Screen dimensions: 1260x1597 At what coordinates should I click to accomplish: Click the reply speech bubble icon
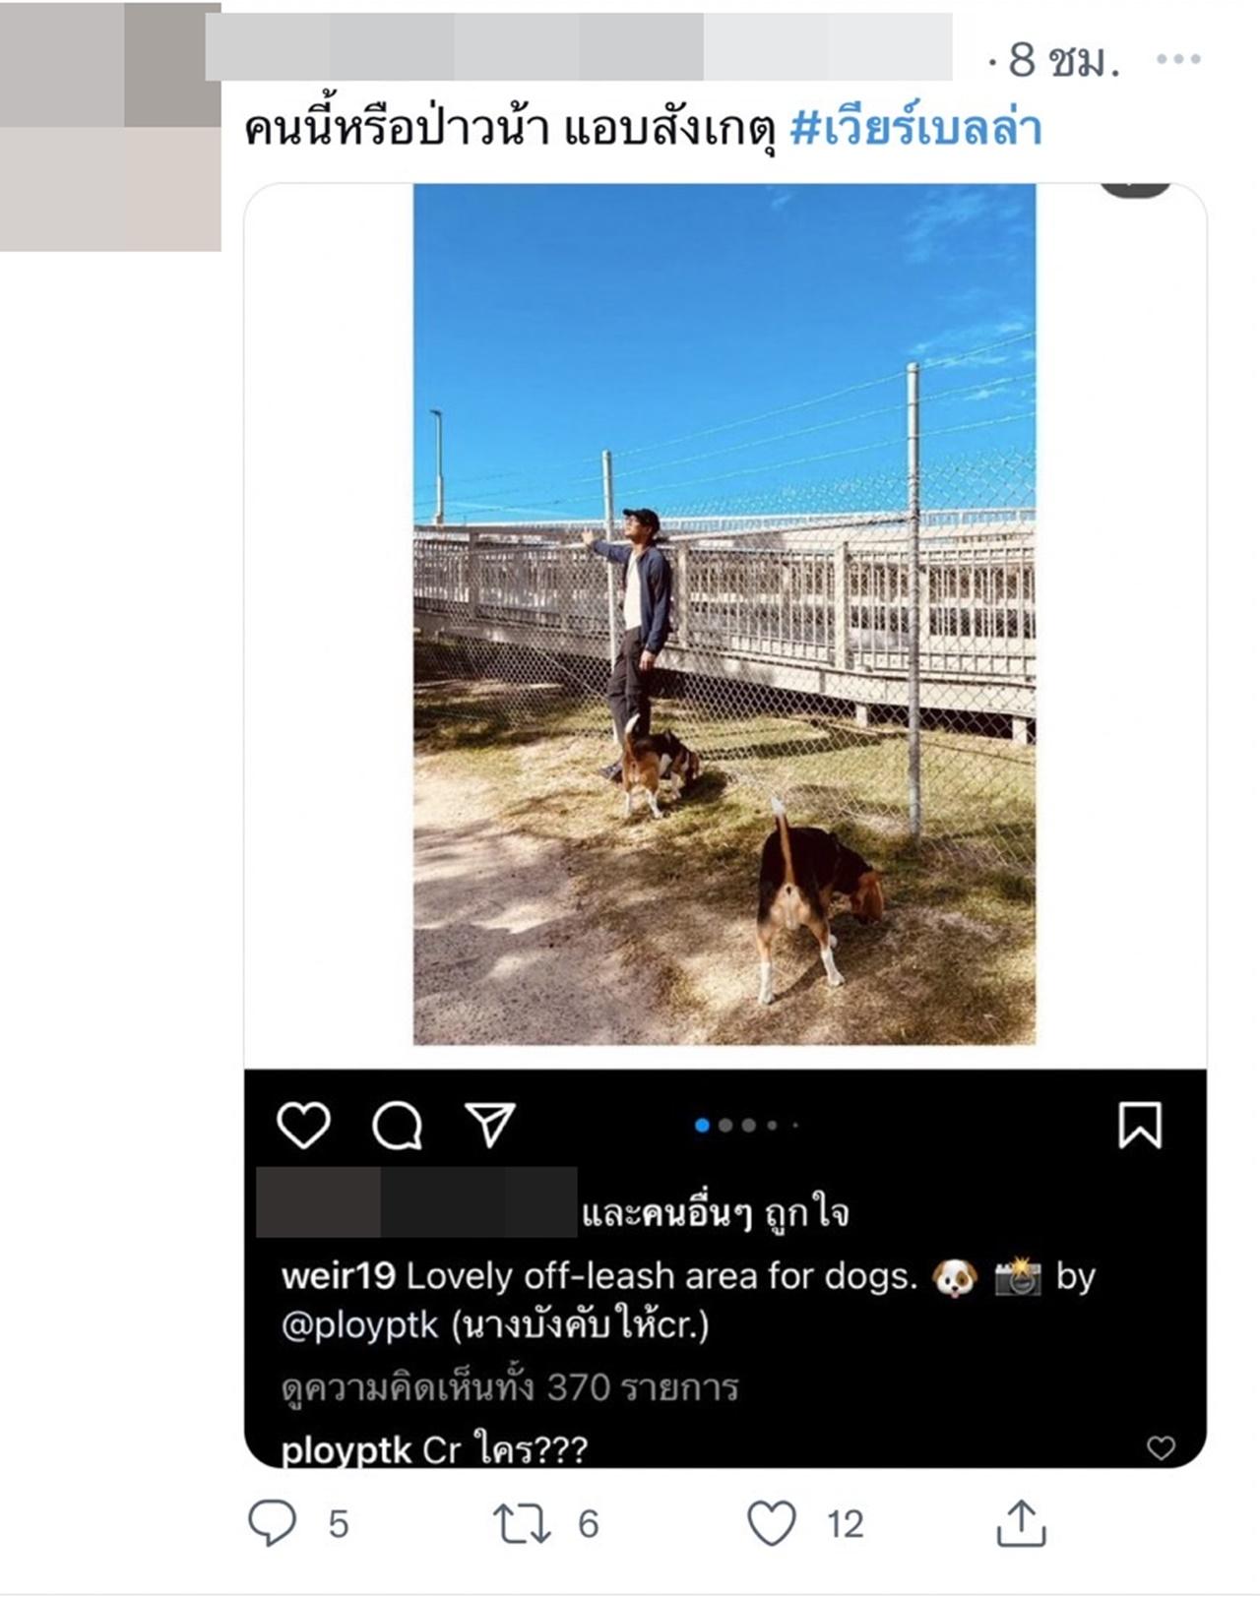pyautogui.click(x=272, y=1522)
